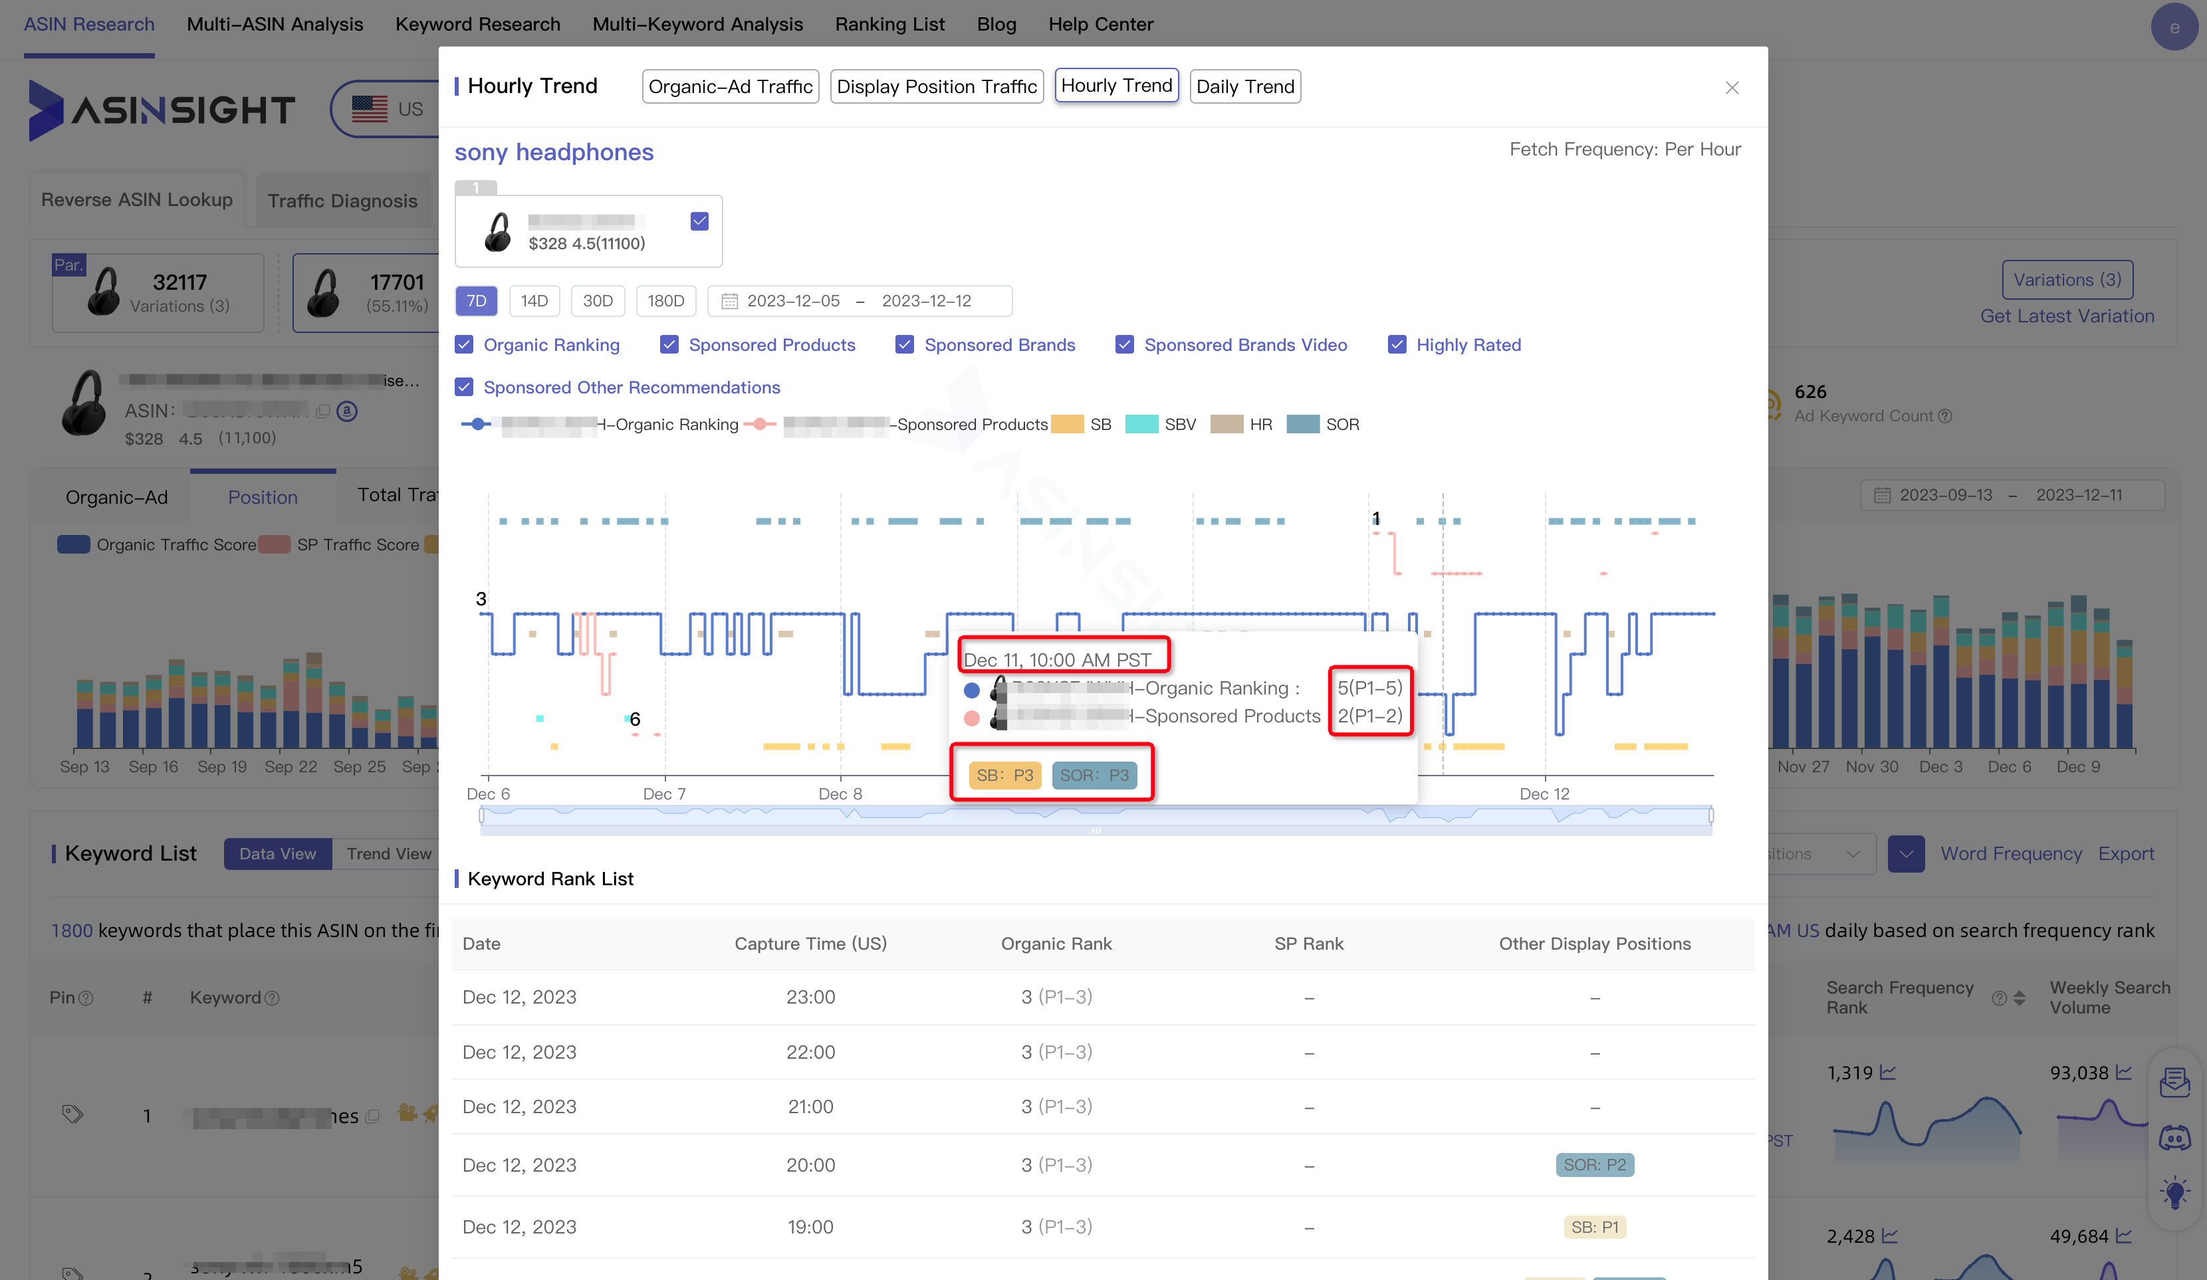Open trend chart icon beside 93,038 volume
The width and height of the screenshot is (2207, 1280).
coord(2124,1073)
